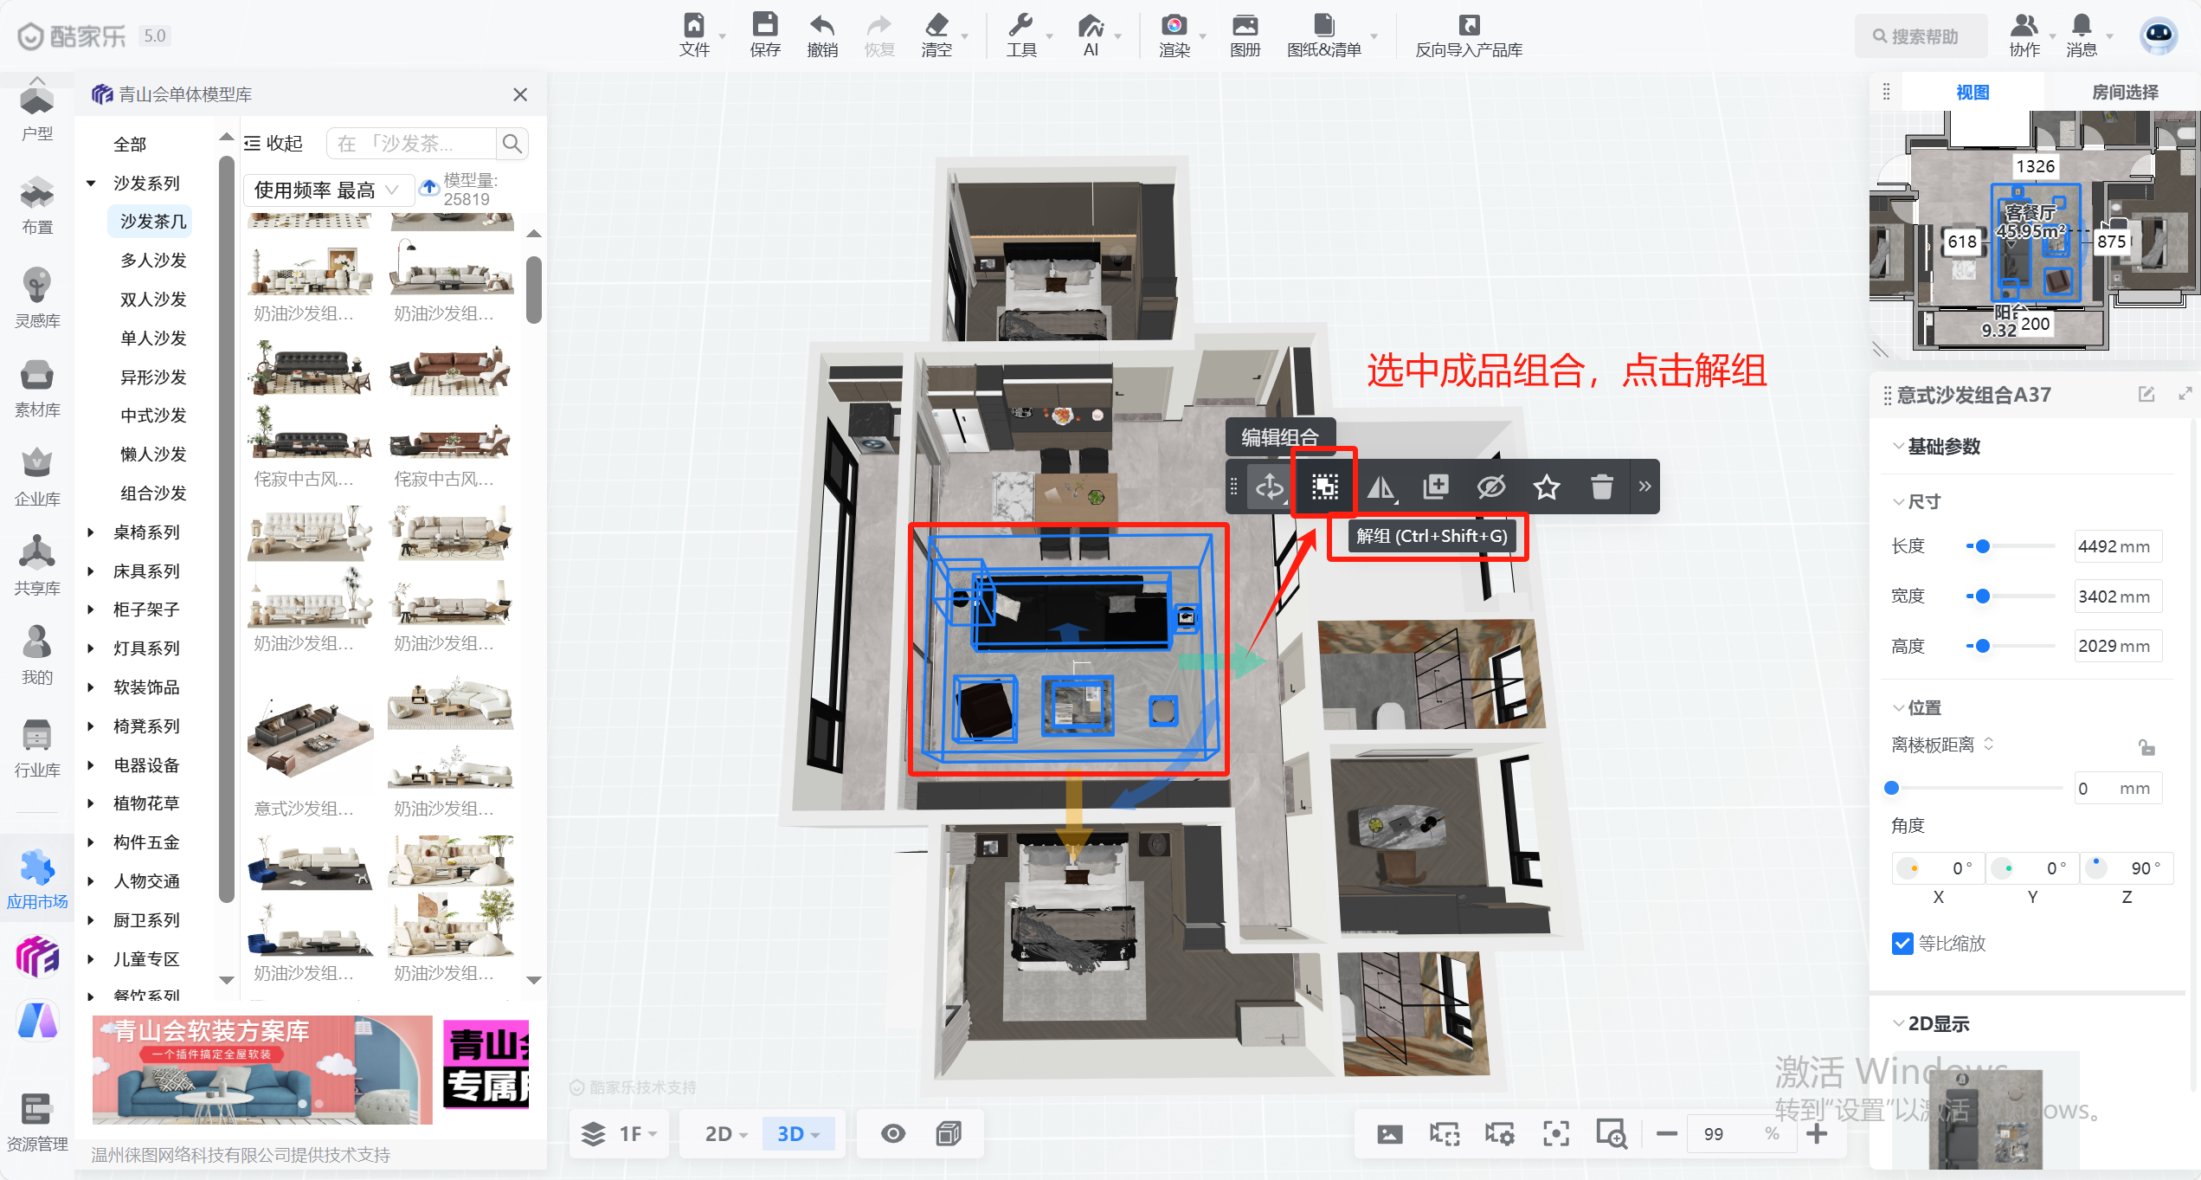
Task: Open the 使用频率 最高 sort dropdown
Action: coord(325,190)
